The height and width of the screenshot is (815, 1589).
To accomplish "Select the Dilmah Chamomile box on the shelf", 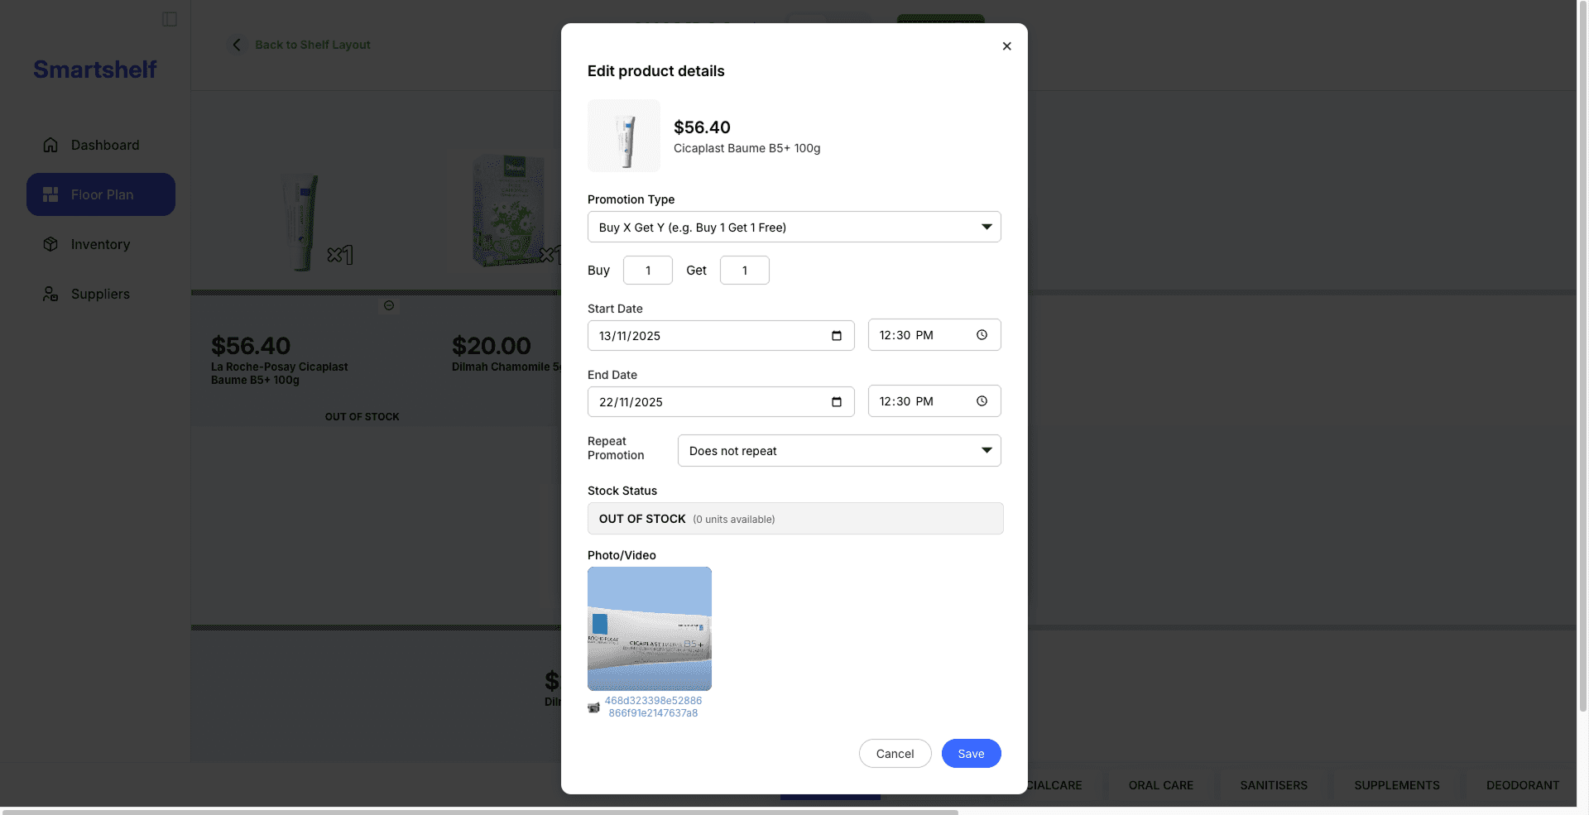I will [x=509, y=211].
